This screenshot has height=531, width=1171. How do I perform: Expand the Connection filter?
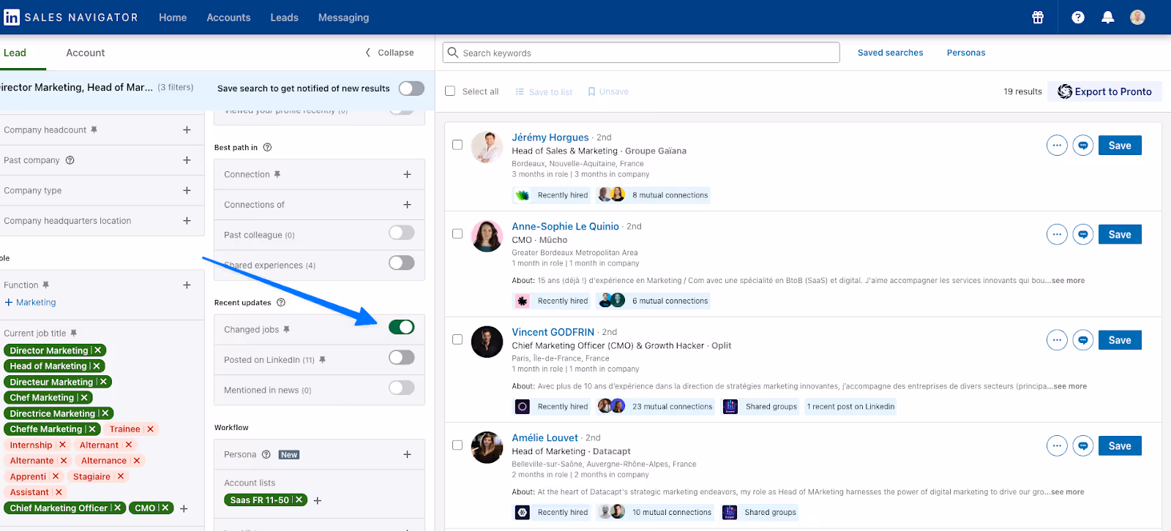(x=407, y=174)
